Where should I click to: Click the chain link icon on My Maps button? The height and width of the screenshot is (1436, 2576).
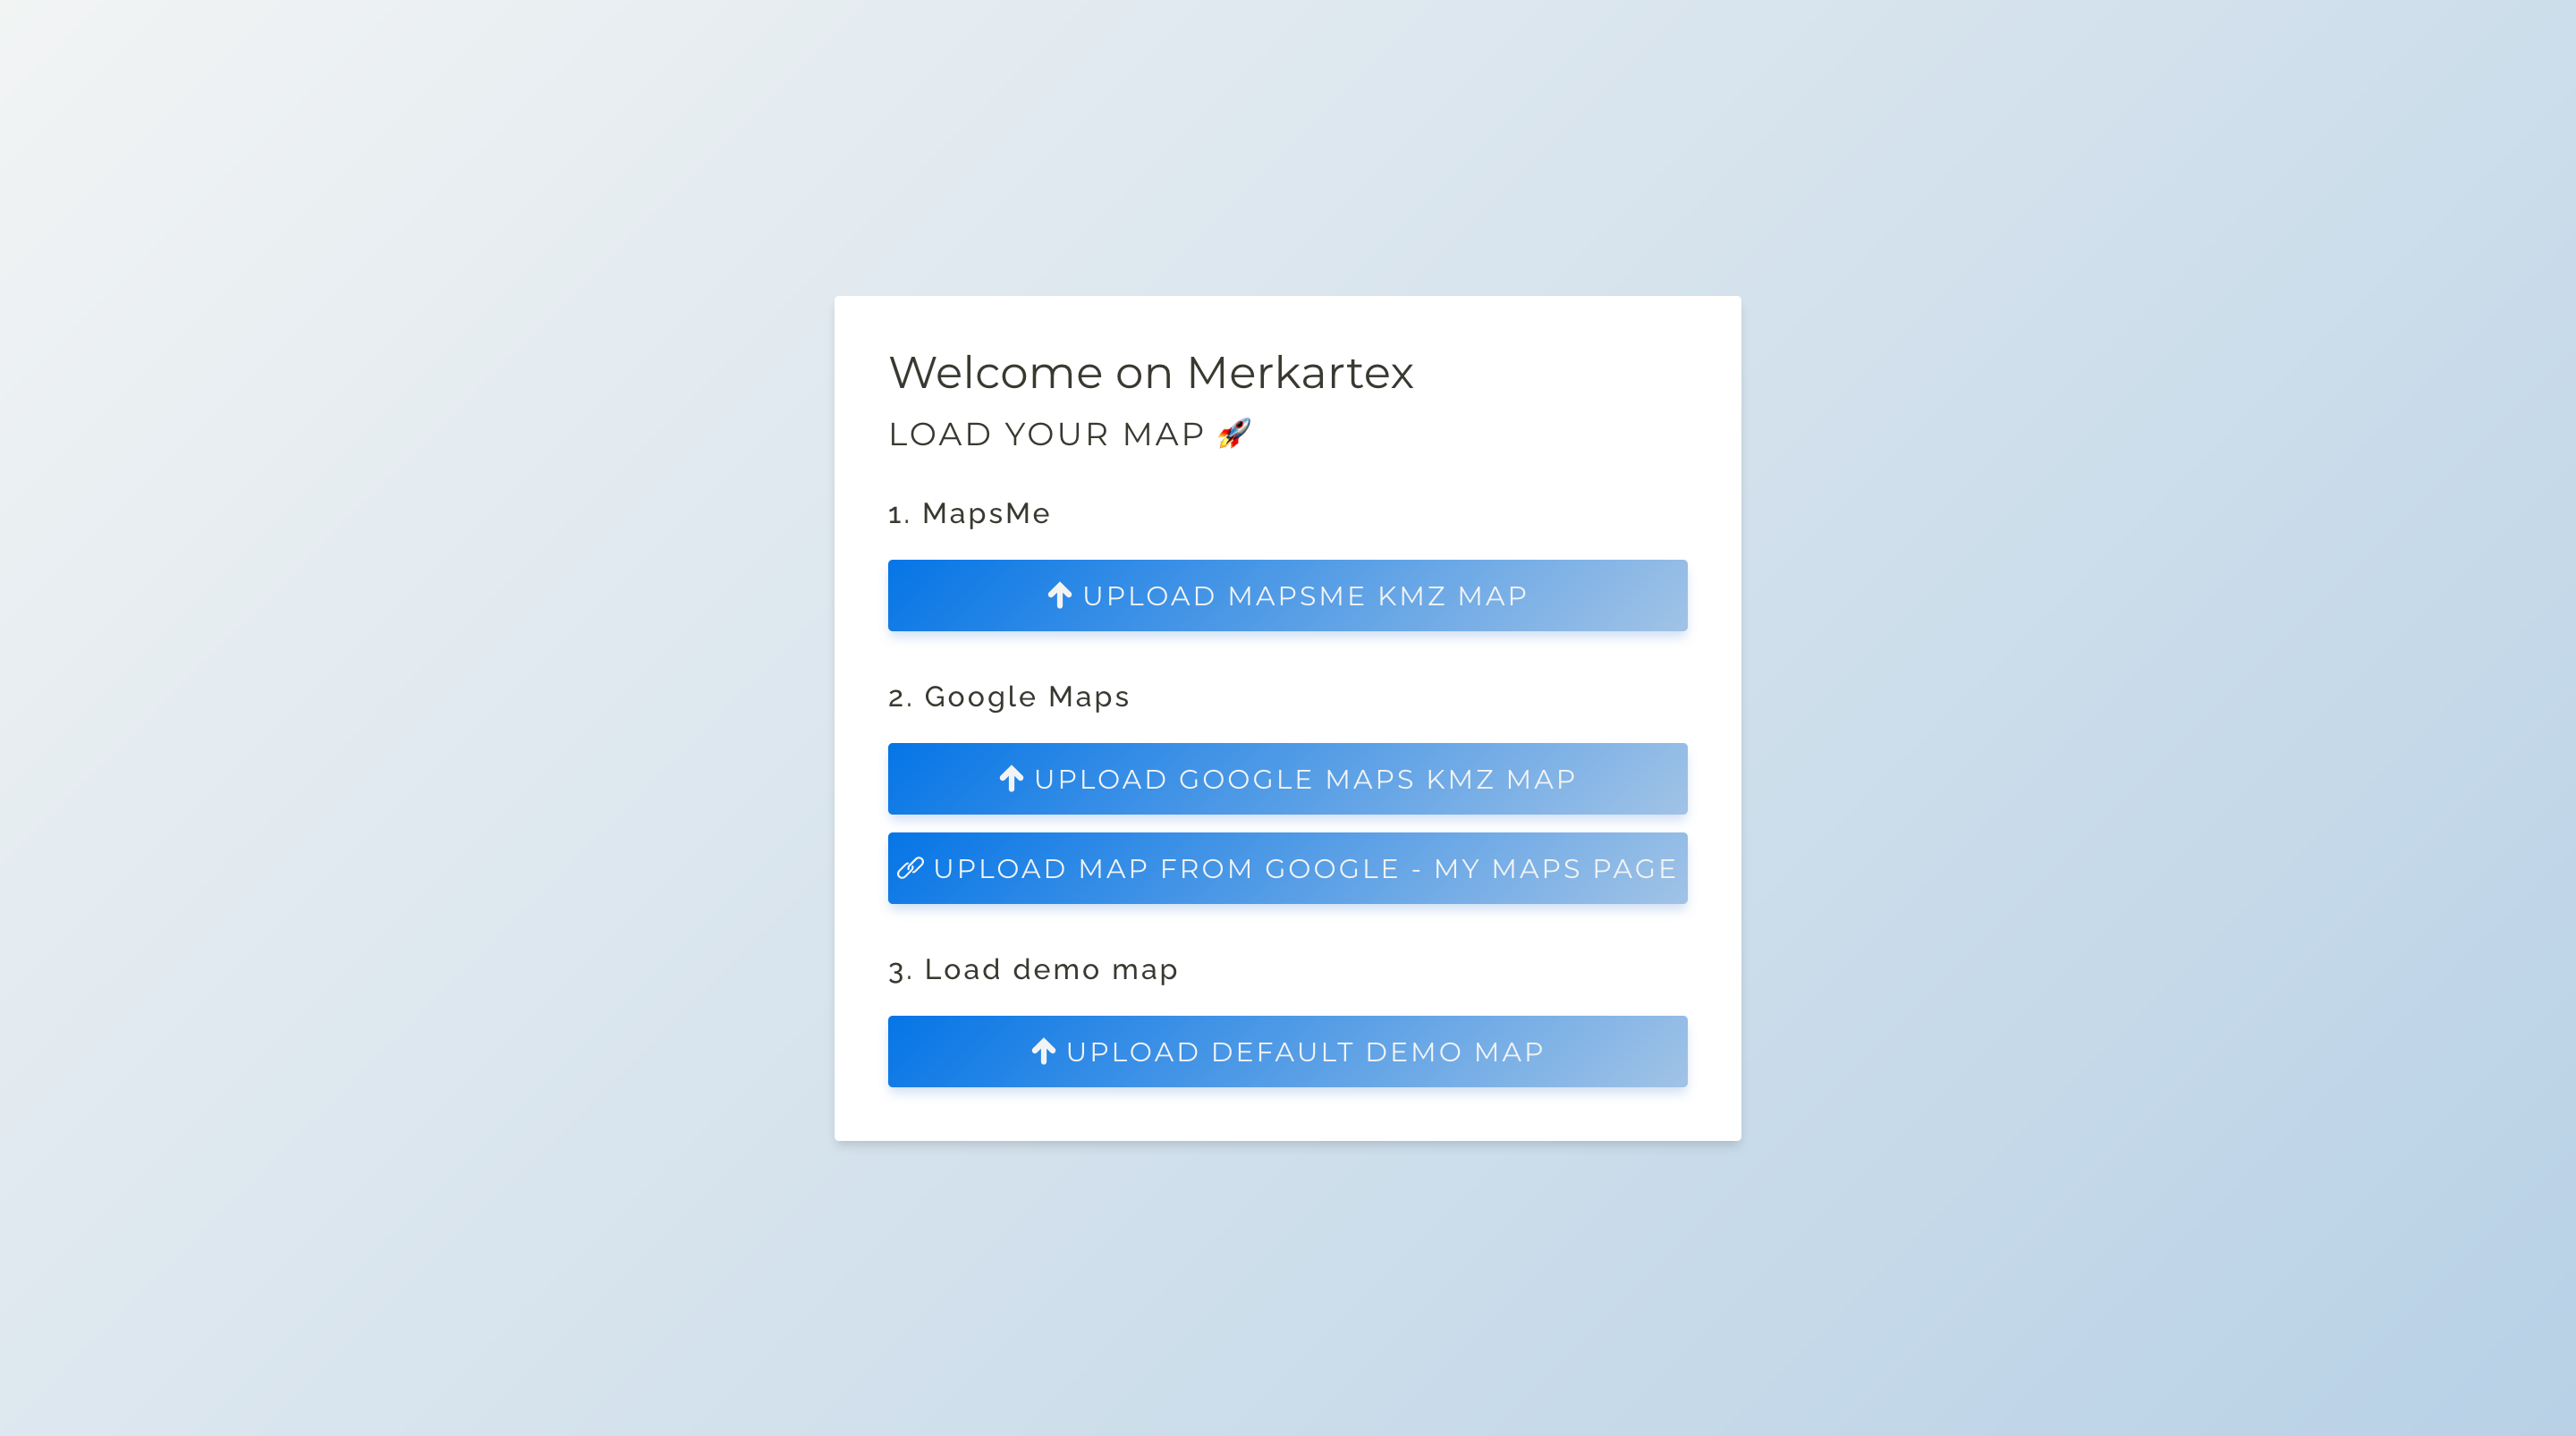pyautogui.click(x=910, y=868)
